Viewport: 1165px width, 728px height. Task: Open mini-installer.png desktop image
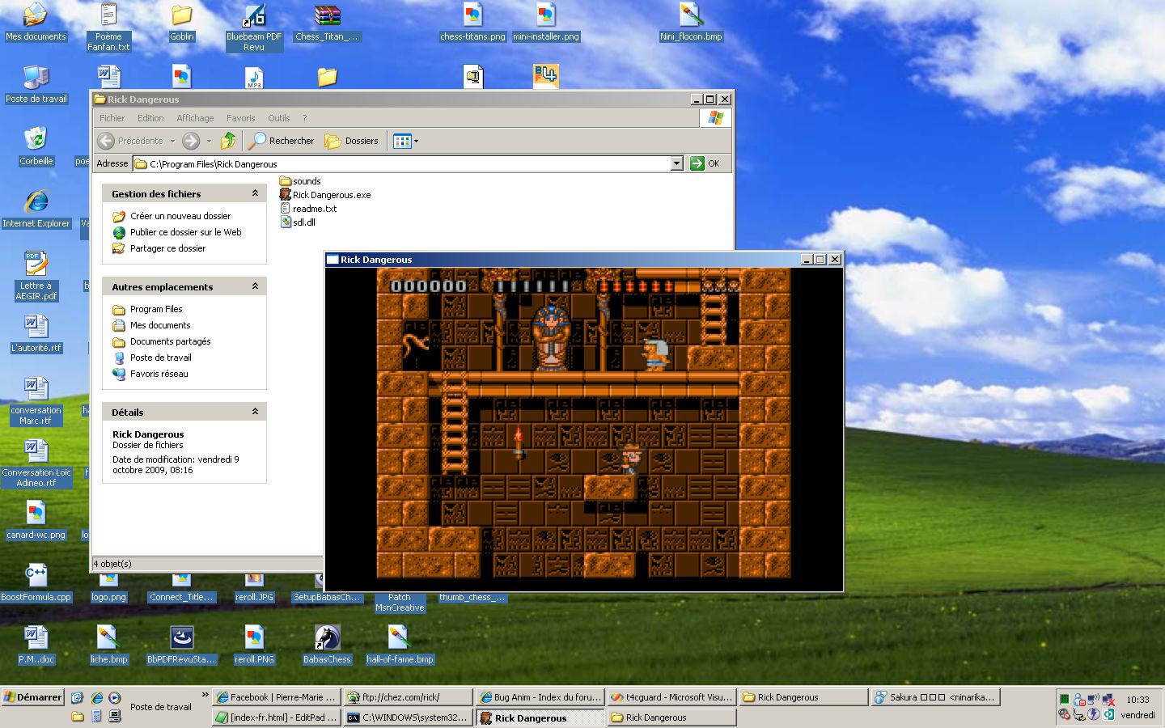point(546,23)
